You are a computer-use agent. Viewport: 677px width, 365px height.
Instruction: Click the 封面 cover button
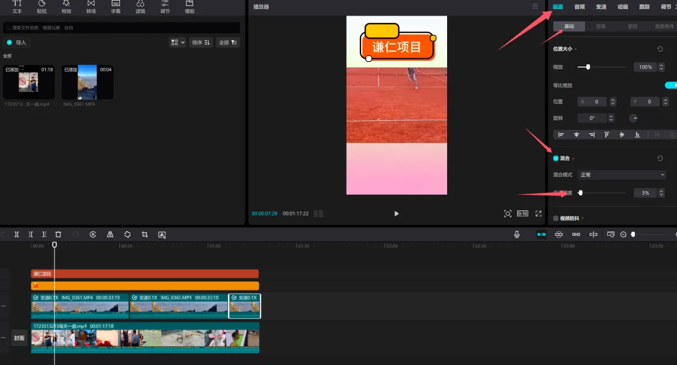click(19, 338)
